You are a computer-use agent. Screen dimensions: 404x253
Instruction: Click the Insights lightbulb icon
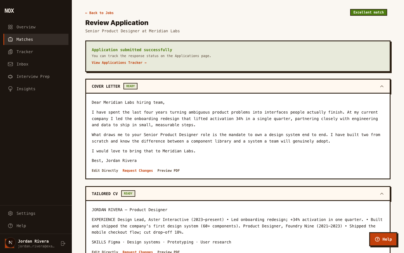tap(10, 89)
